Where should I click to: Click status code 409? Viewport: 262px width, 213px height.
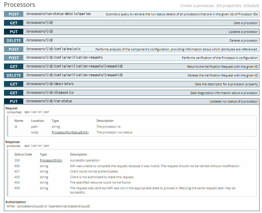tap(17, 188)
